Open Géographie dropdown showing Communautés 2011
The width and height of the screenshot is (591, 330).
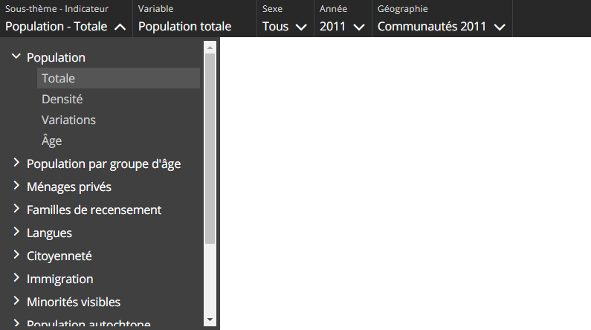click(x=441, y=27)
